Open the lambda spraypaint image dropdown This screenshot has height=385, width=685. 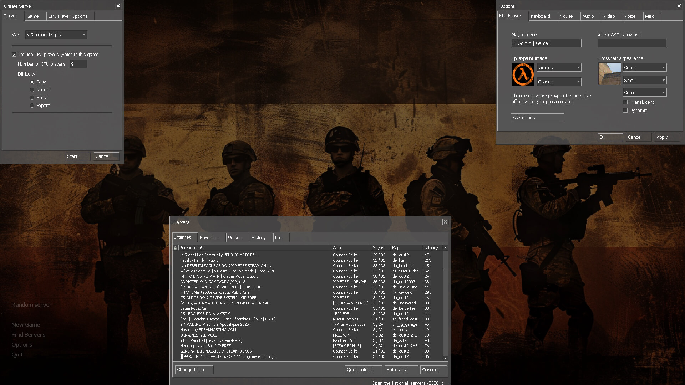pyautogui.click(x=559, y=67)
